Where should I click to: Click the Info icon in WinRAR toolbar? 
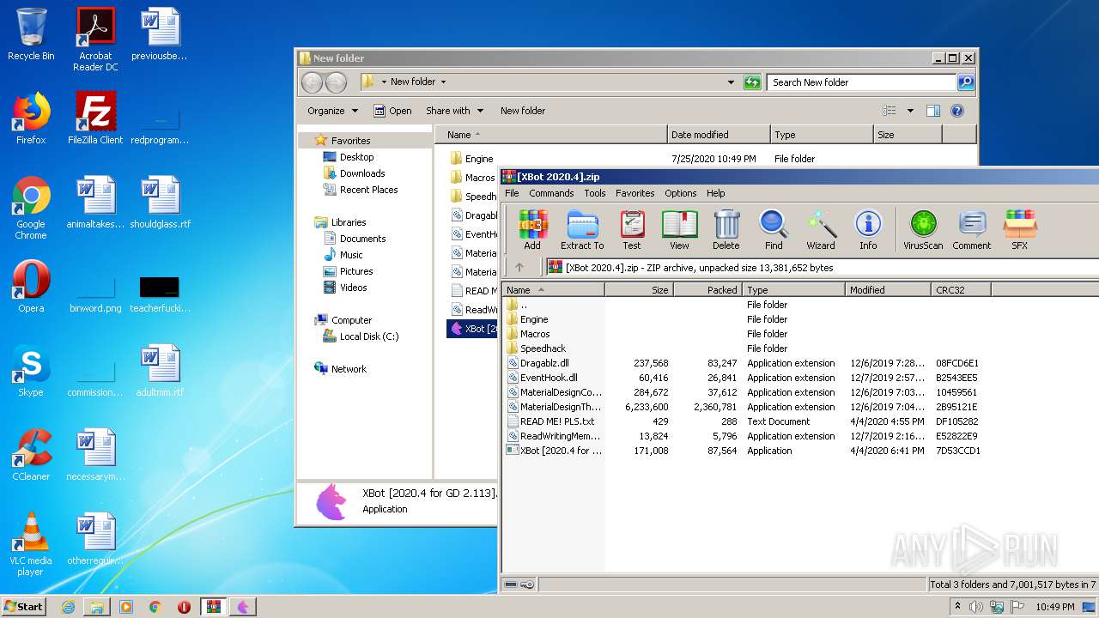[x=868, y=229]
